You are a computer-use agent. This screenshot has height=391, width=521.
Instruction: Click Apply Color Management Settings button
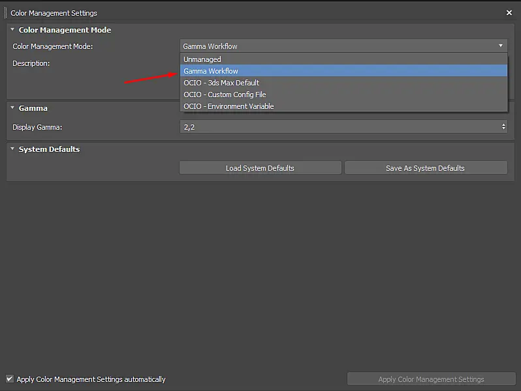click(x=431, y=379)
